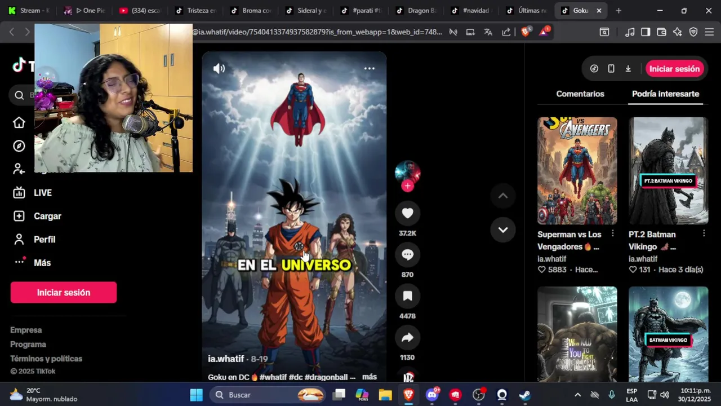Like the video with the heart icon
The image size is (721, 406).
(x=407, y=213)
